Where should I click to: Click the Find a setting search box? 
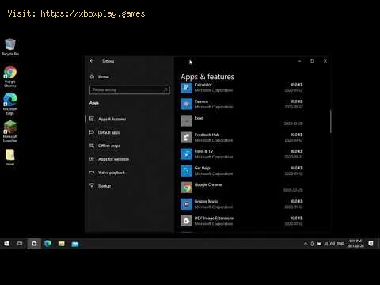pyautogui.click(x=130, y=89)
